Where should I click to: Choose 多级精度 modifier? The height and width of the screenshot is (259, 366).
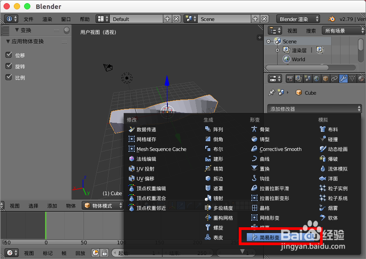(x=219, y=208)
